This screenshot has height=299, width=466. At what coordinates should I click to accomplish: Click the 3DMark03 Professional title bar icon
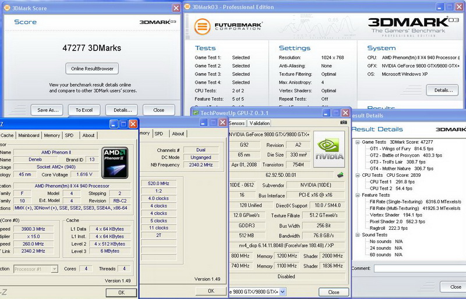[x=187, y=7]
